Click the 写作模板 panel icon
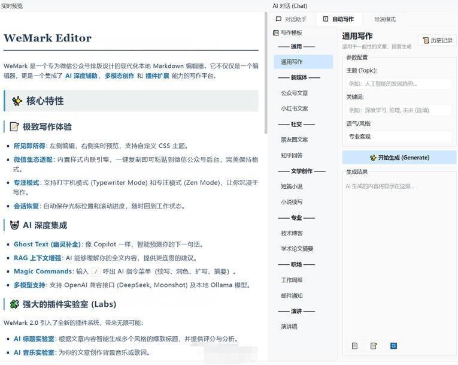458x365 pixels. pyautogui.click(x=276, y=33)
